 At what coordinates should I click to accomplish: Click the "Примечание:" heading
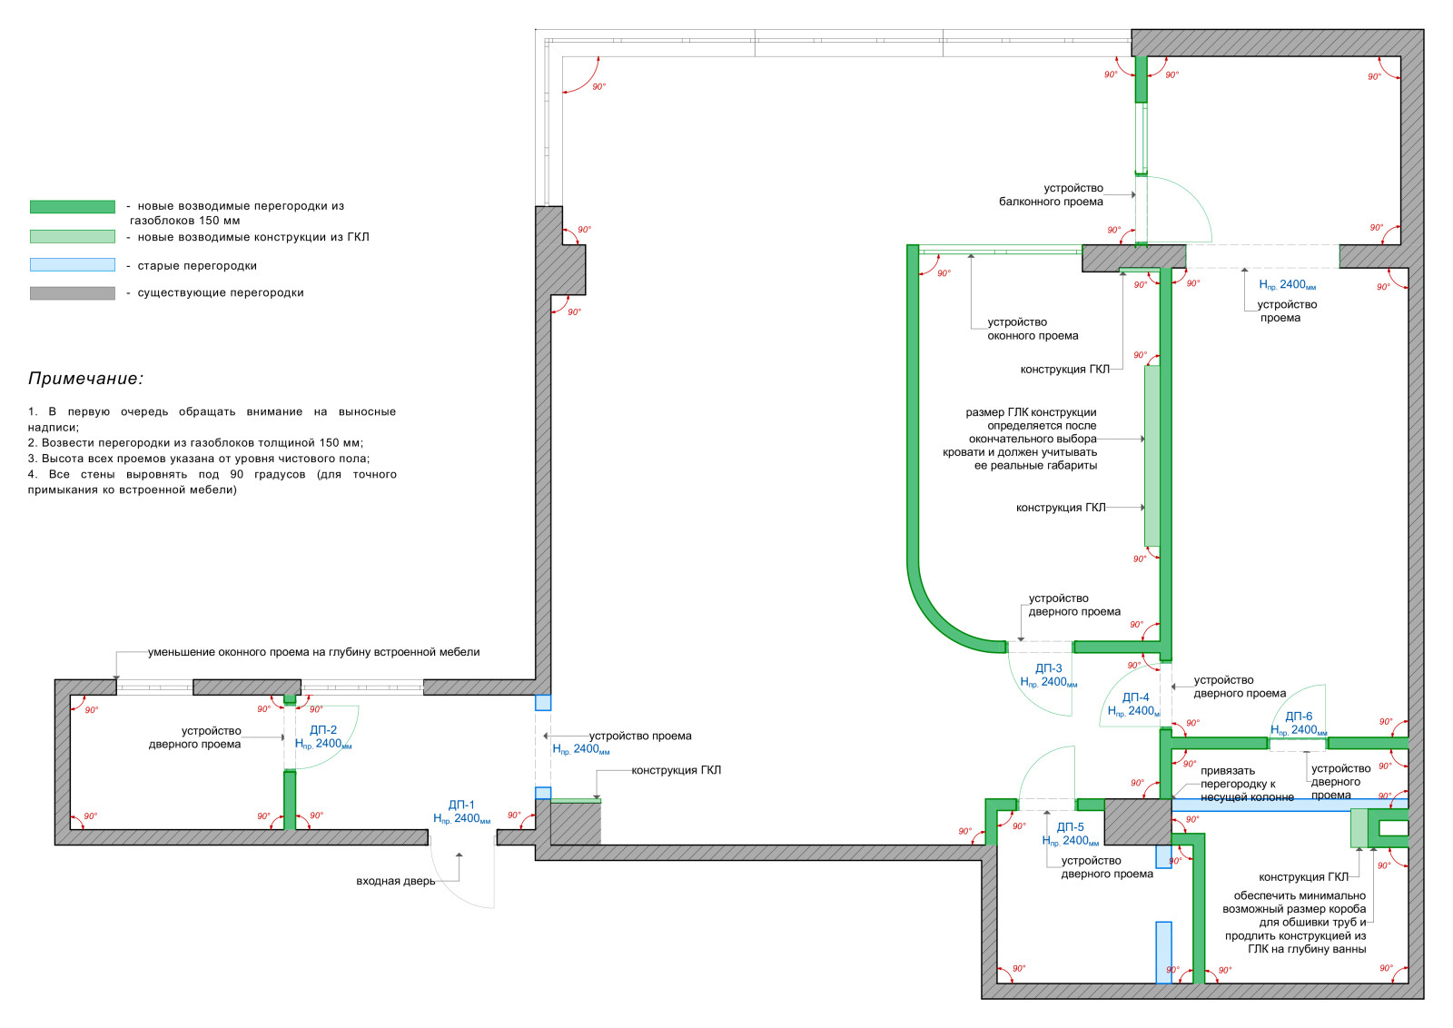85,379
